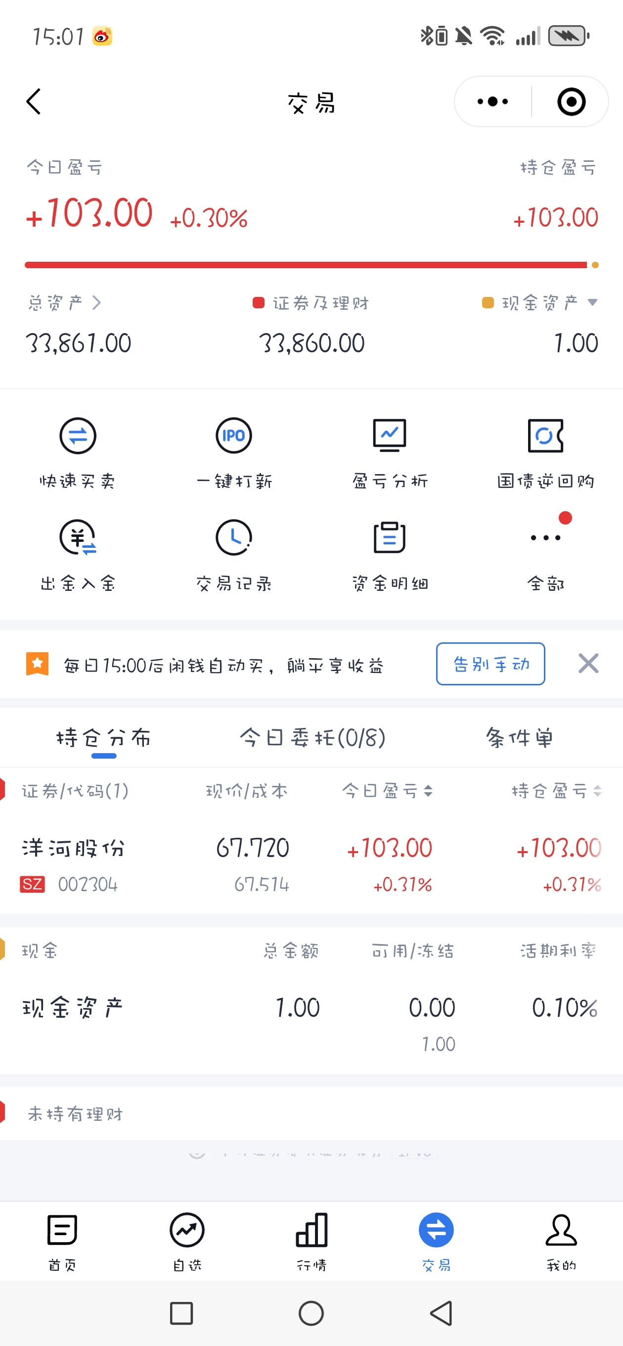Tap the circular close mini-program button

571,101
